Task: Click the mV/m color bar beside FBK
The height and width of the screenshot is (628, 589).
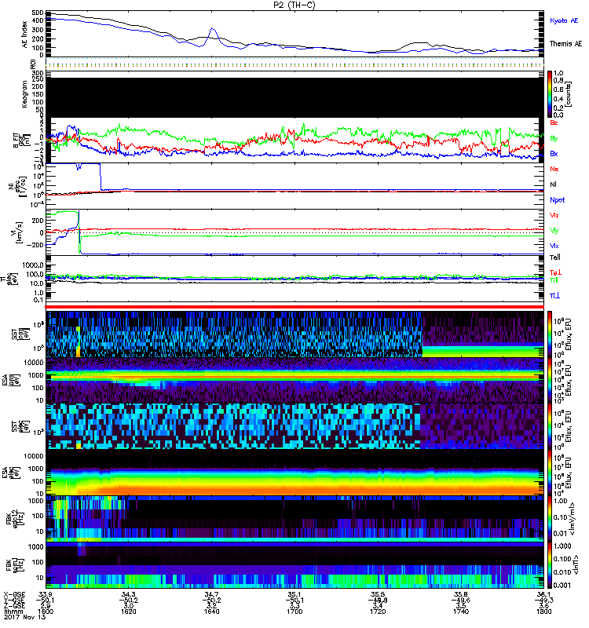Action: (550, 519)
